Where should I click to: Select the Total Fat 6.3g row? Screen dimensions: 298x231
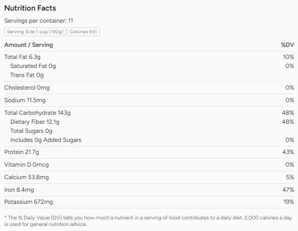pyautogui.click(x=149, y=57)
